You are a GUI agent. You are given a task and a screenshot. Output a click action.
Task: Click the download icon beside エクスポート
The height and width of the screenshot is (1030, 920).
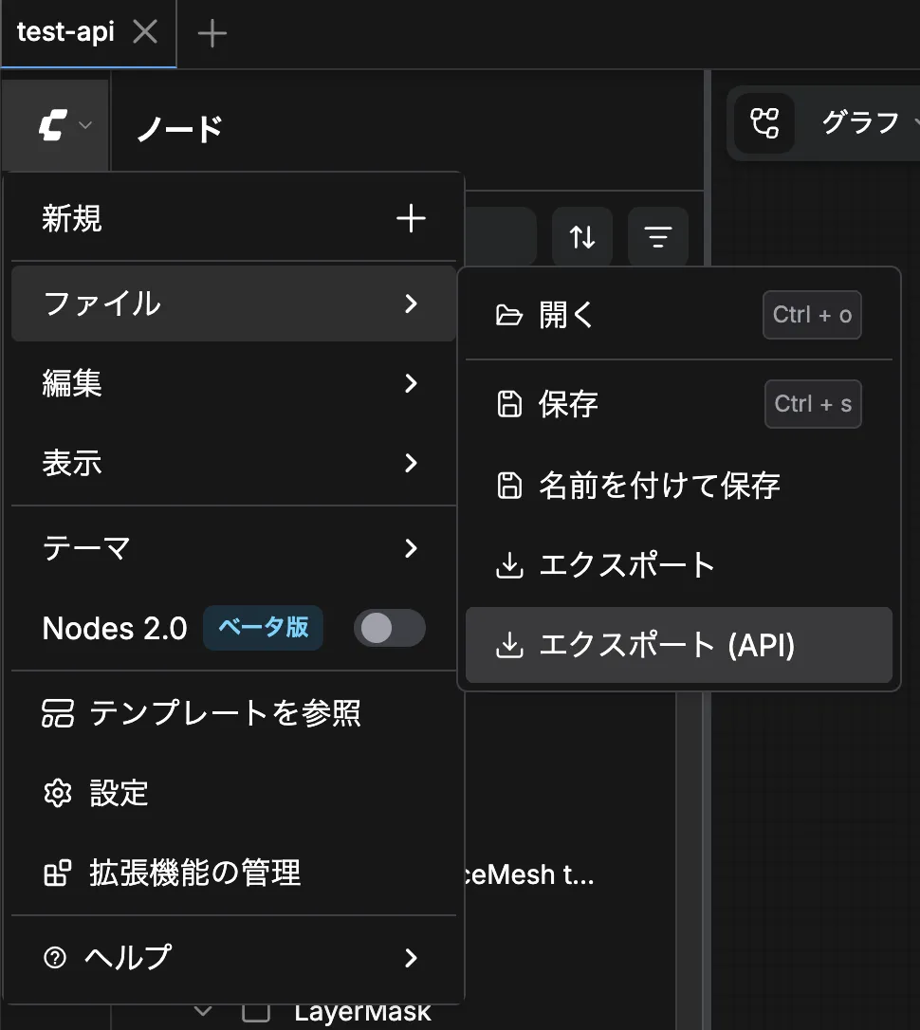click(509, 565)
